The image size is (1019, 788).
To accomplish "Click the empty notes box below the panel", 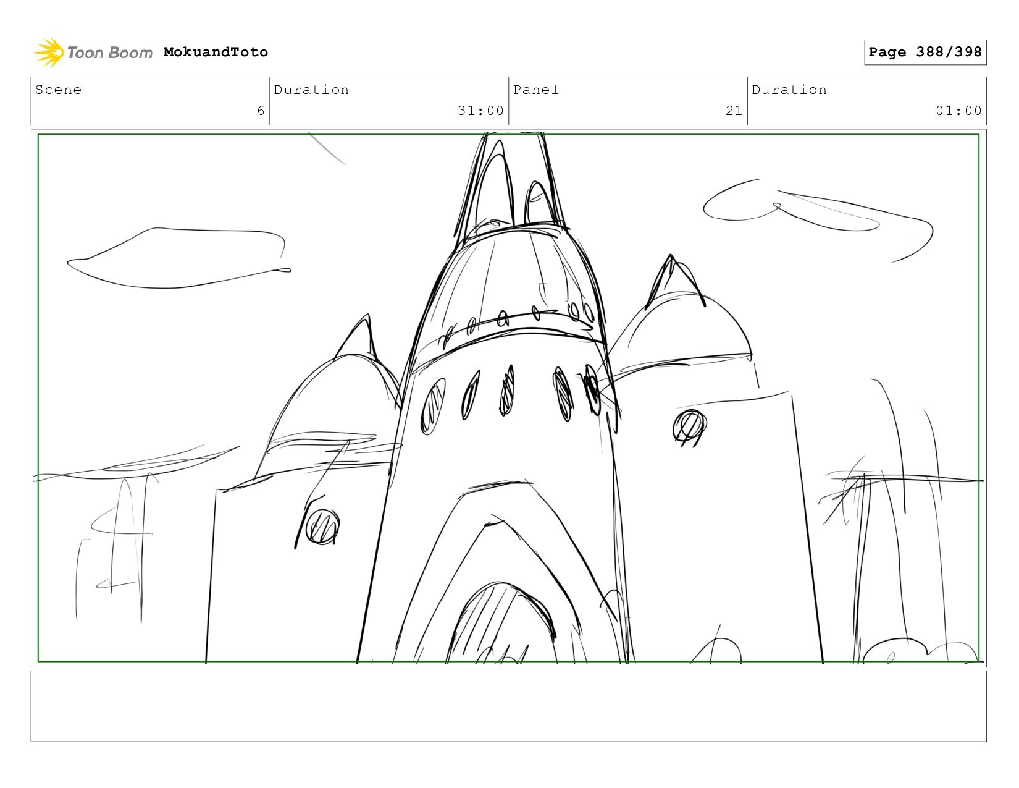I will pos(509,706).
